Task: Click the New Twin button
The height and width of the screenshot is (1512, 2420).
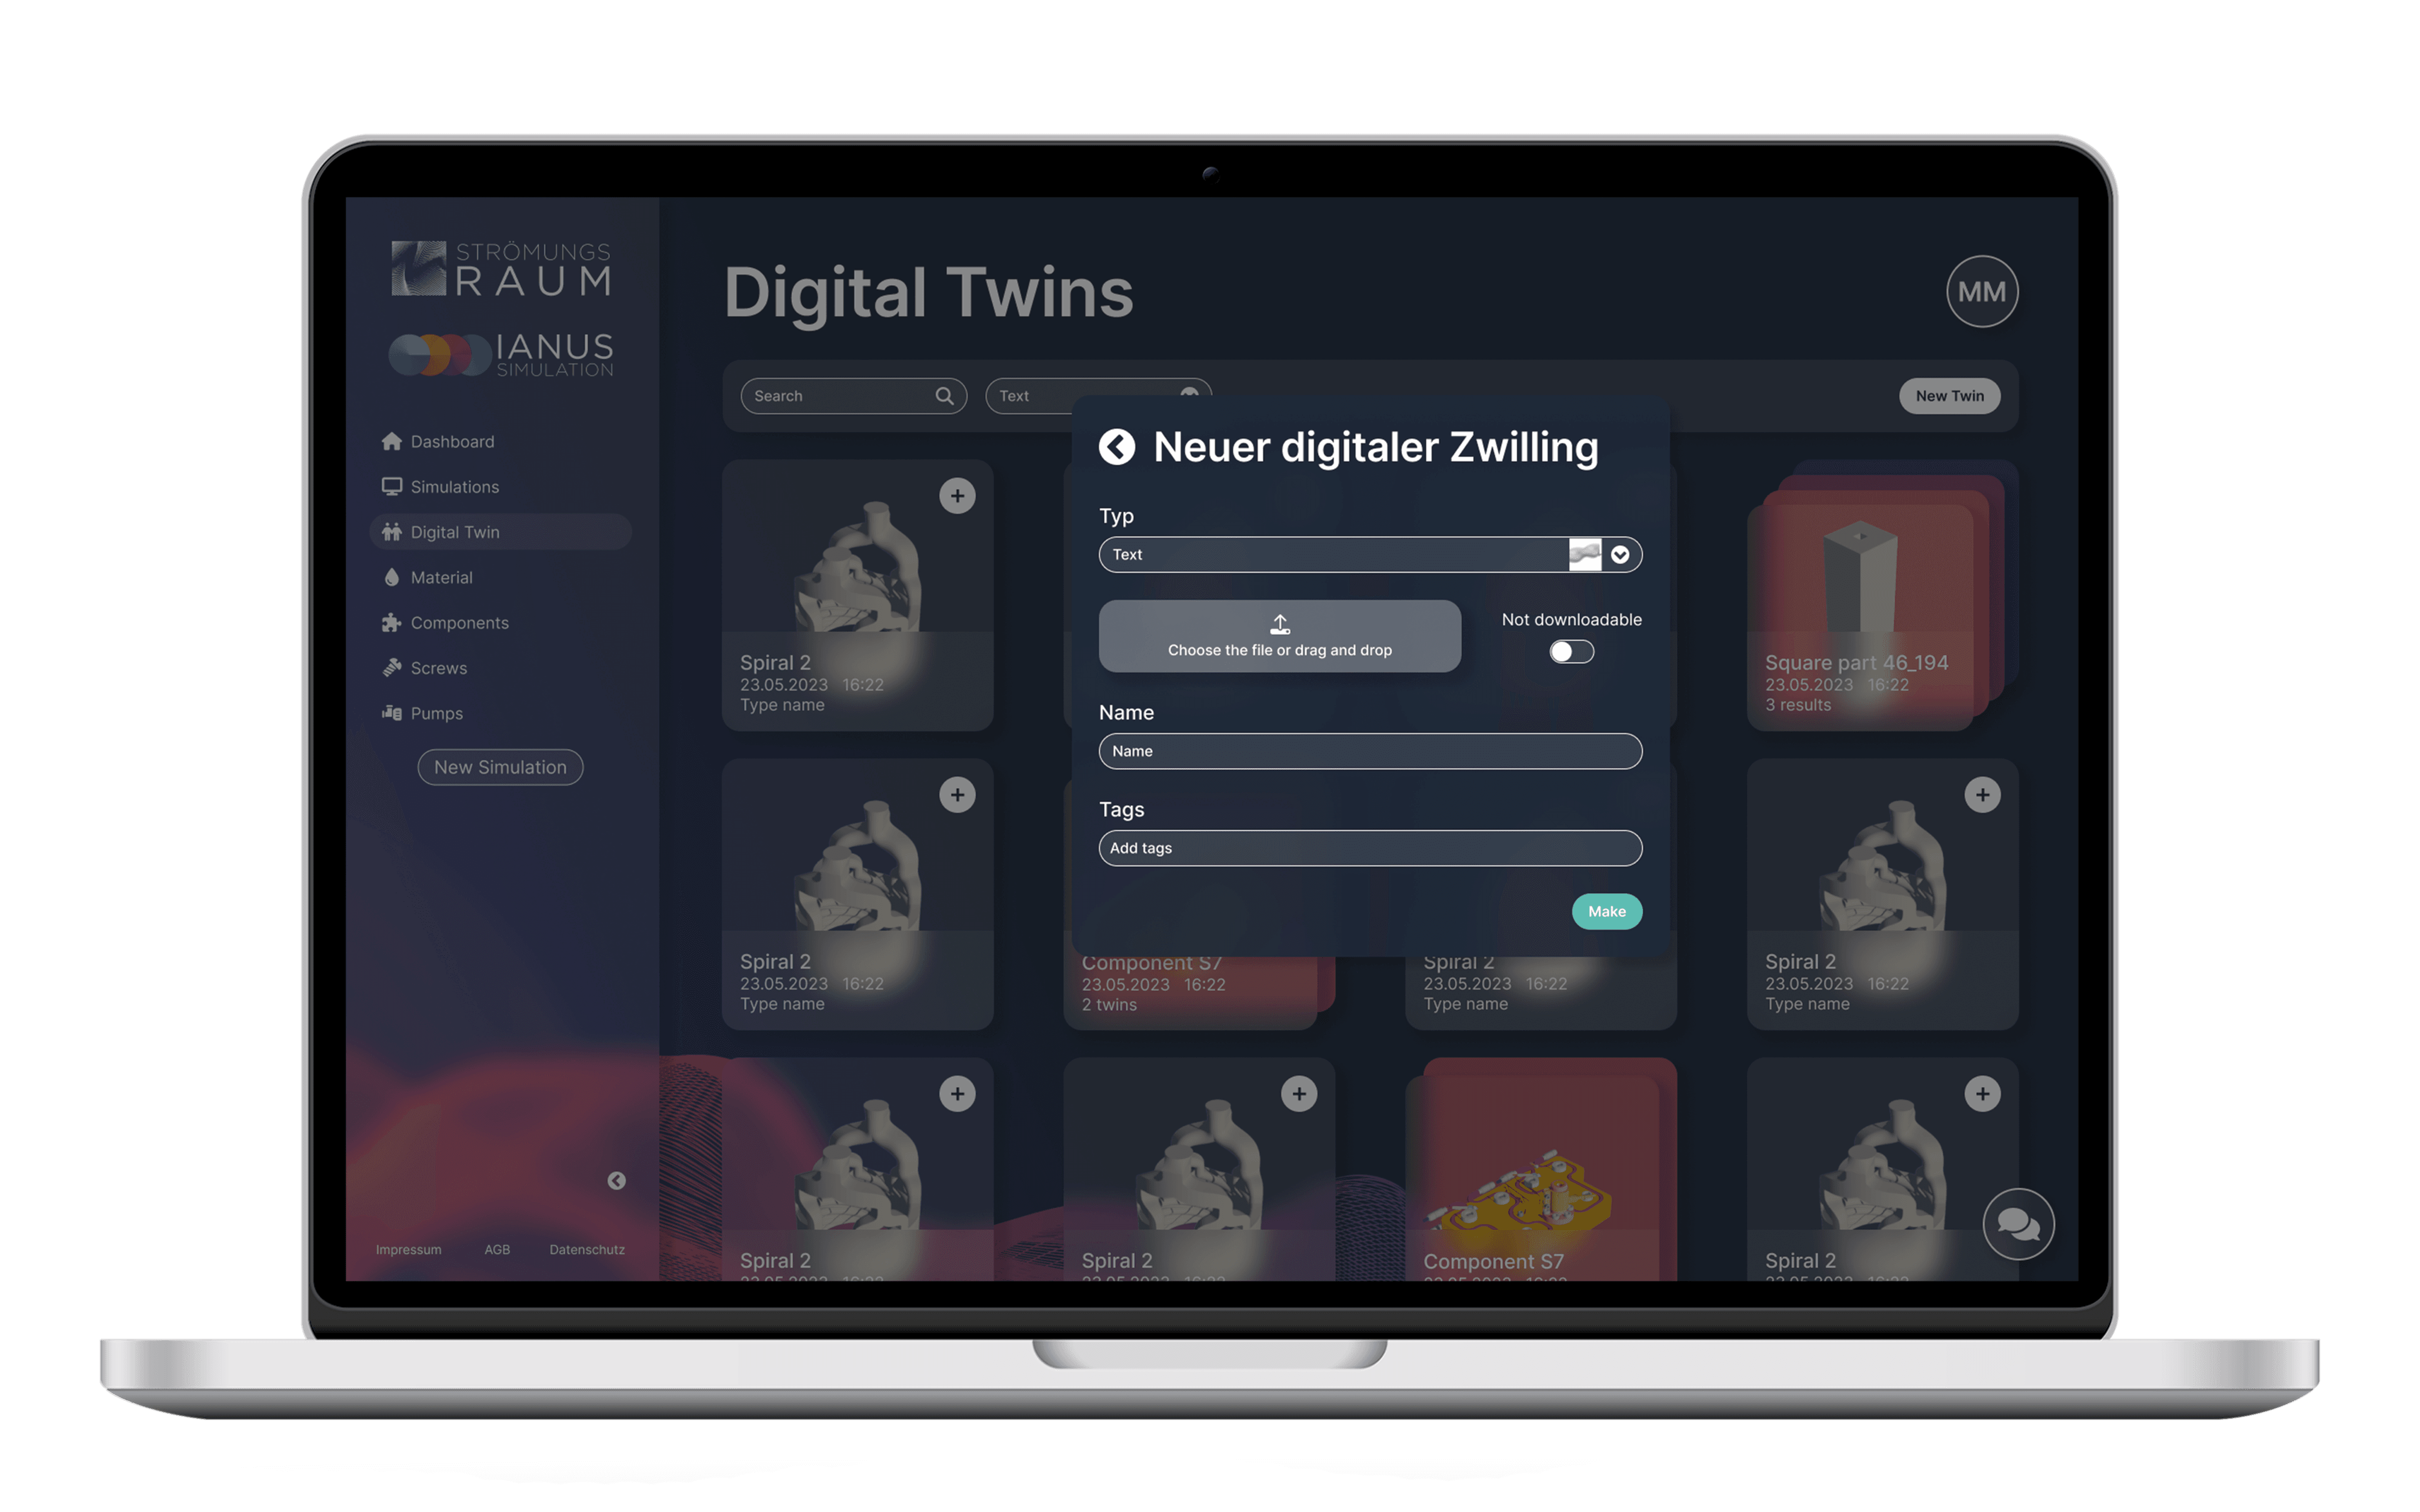Action: [1950, 395]
